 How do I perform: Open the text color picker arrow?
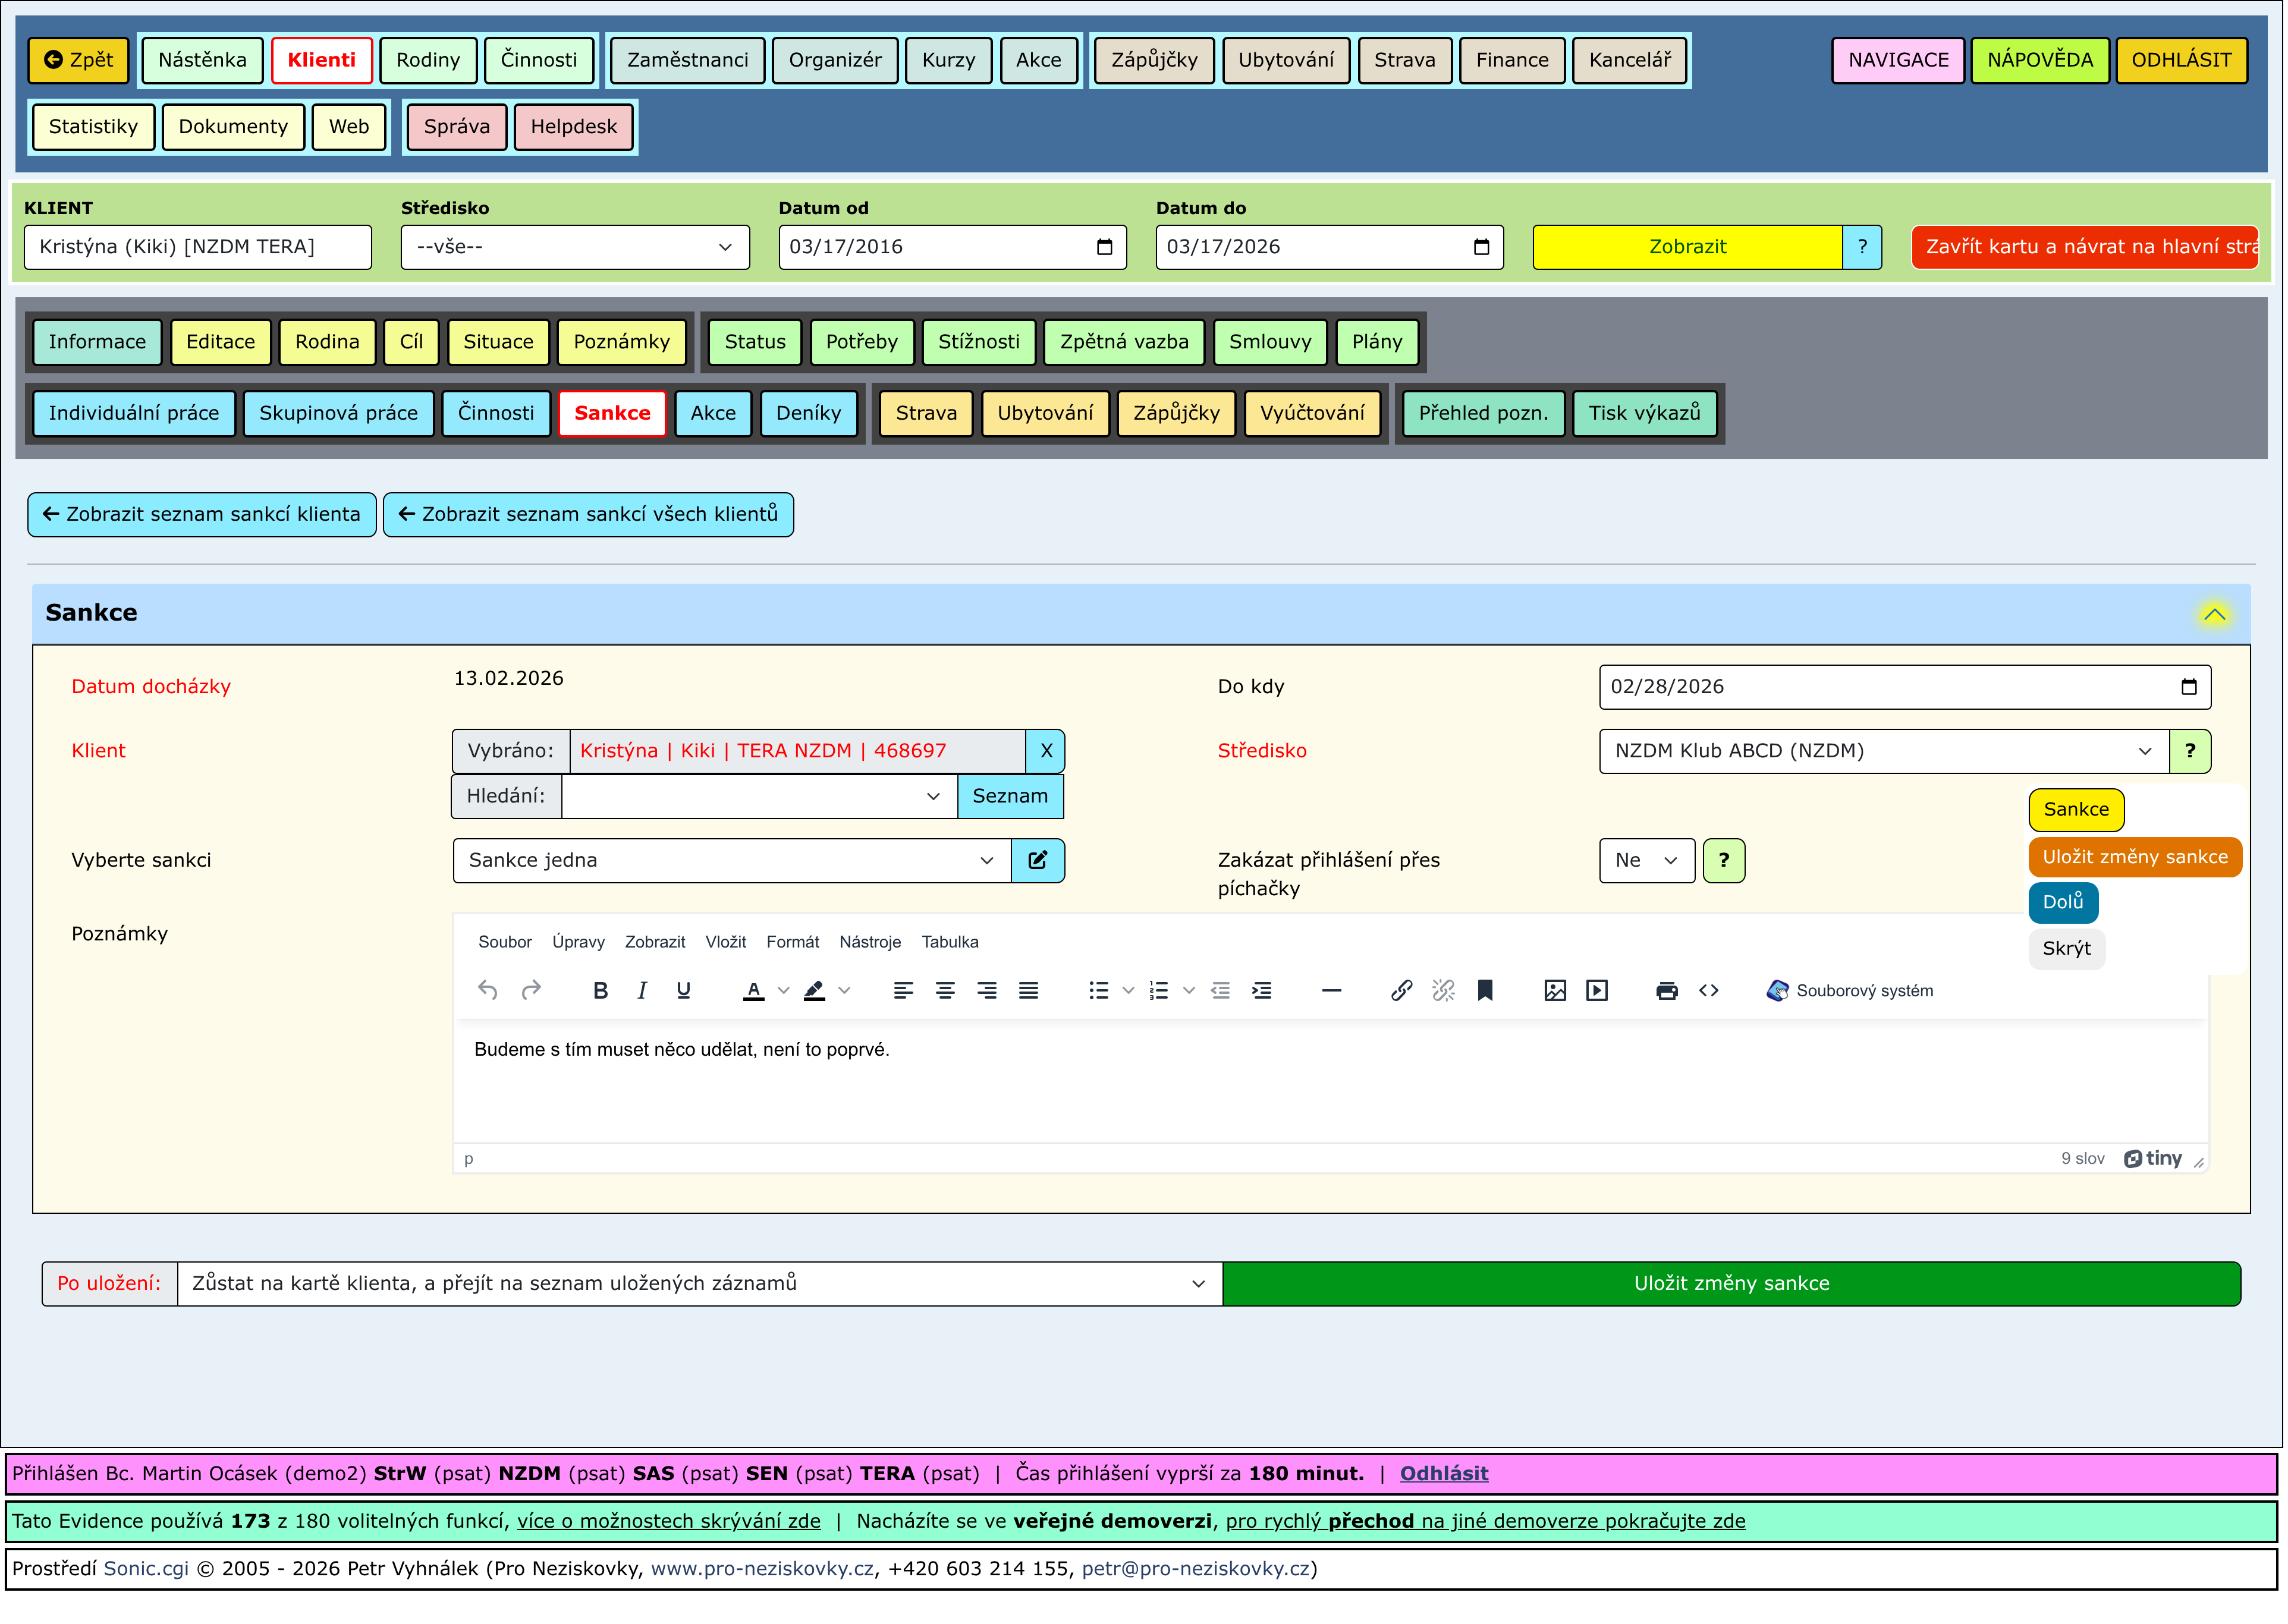point(784,991)
